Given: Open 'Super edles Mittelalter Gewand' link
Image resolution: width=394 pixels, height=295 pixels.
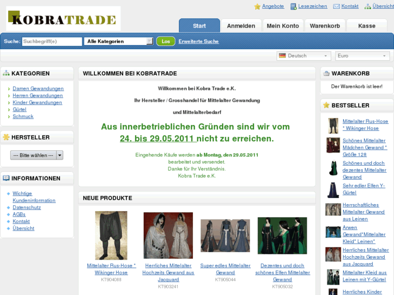Looking at the screenshot, I should click(x=225, y=269).
